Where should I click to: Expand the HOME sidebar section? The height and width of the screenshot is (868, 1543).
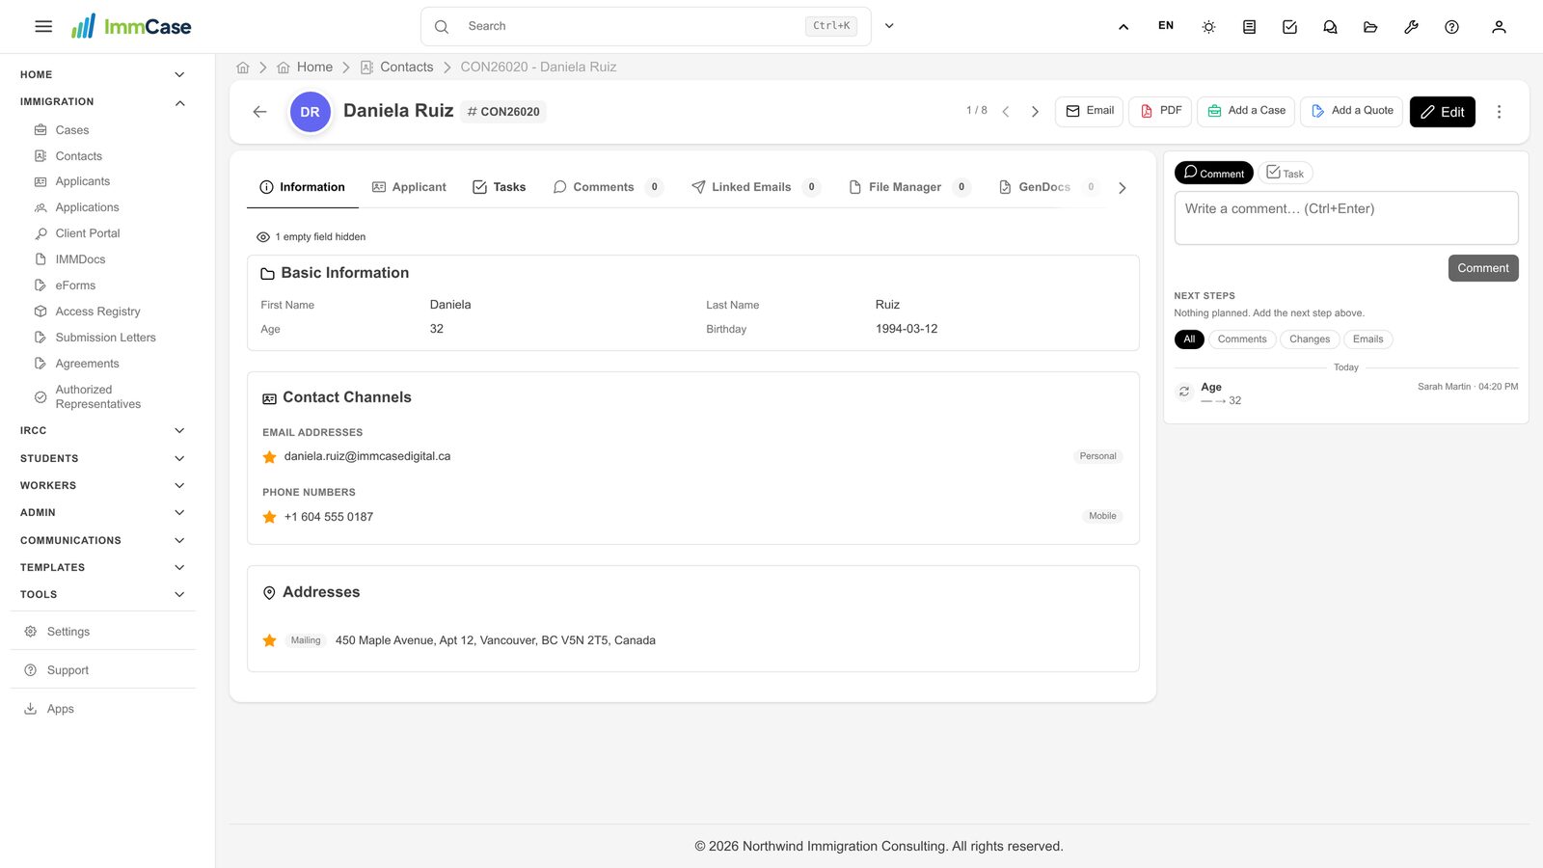point(103,74)
